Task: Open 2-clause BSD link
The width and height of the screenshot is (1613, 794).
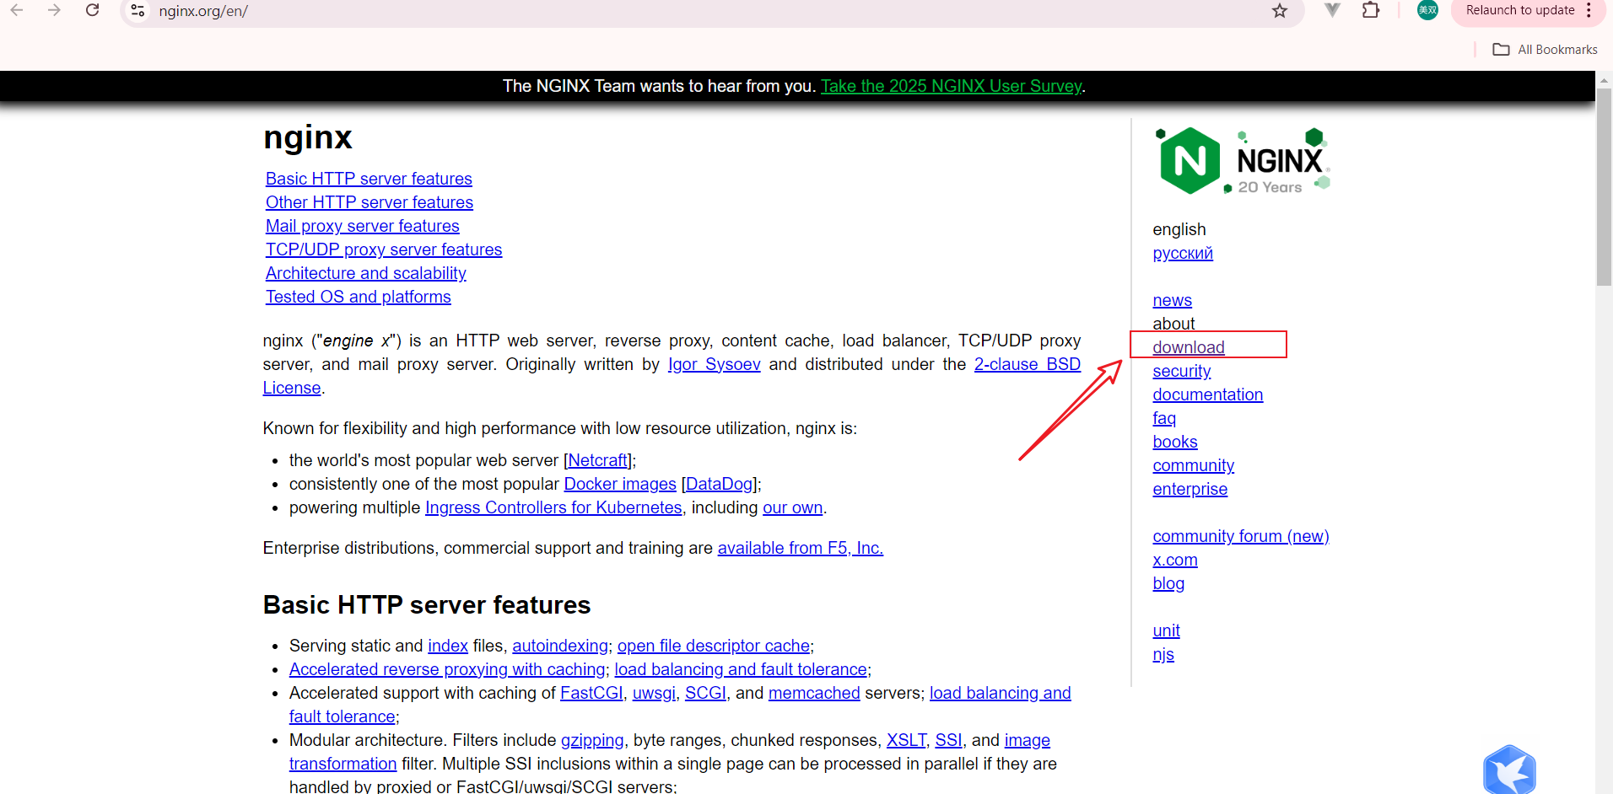Action: pyautogui.click(x=1028, y=364)
